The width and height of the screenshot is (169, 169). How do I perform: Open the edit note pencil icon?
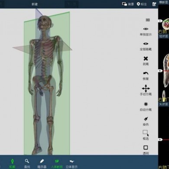tap(154, 4)
